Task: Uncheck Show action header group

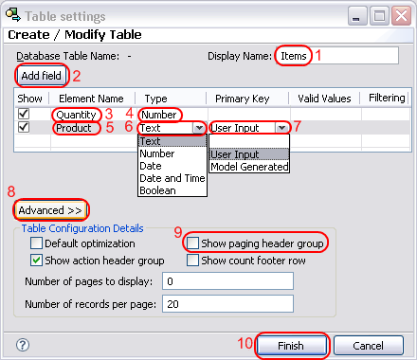Action: (36, 261)
